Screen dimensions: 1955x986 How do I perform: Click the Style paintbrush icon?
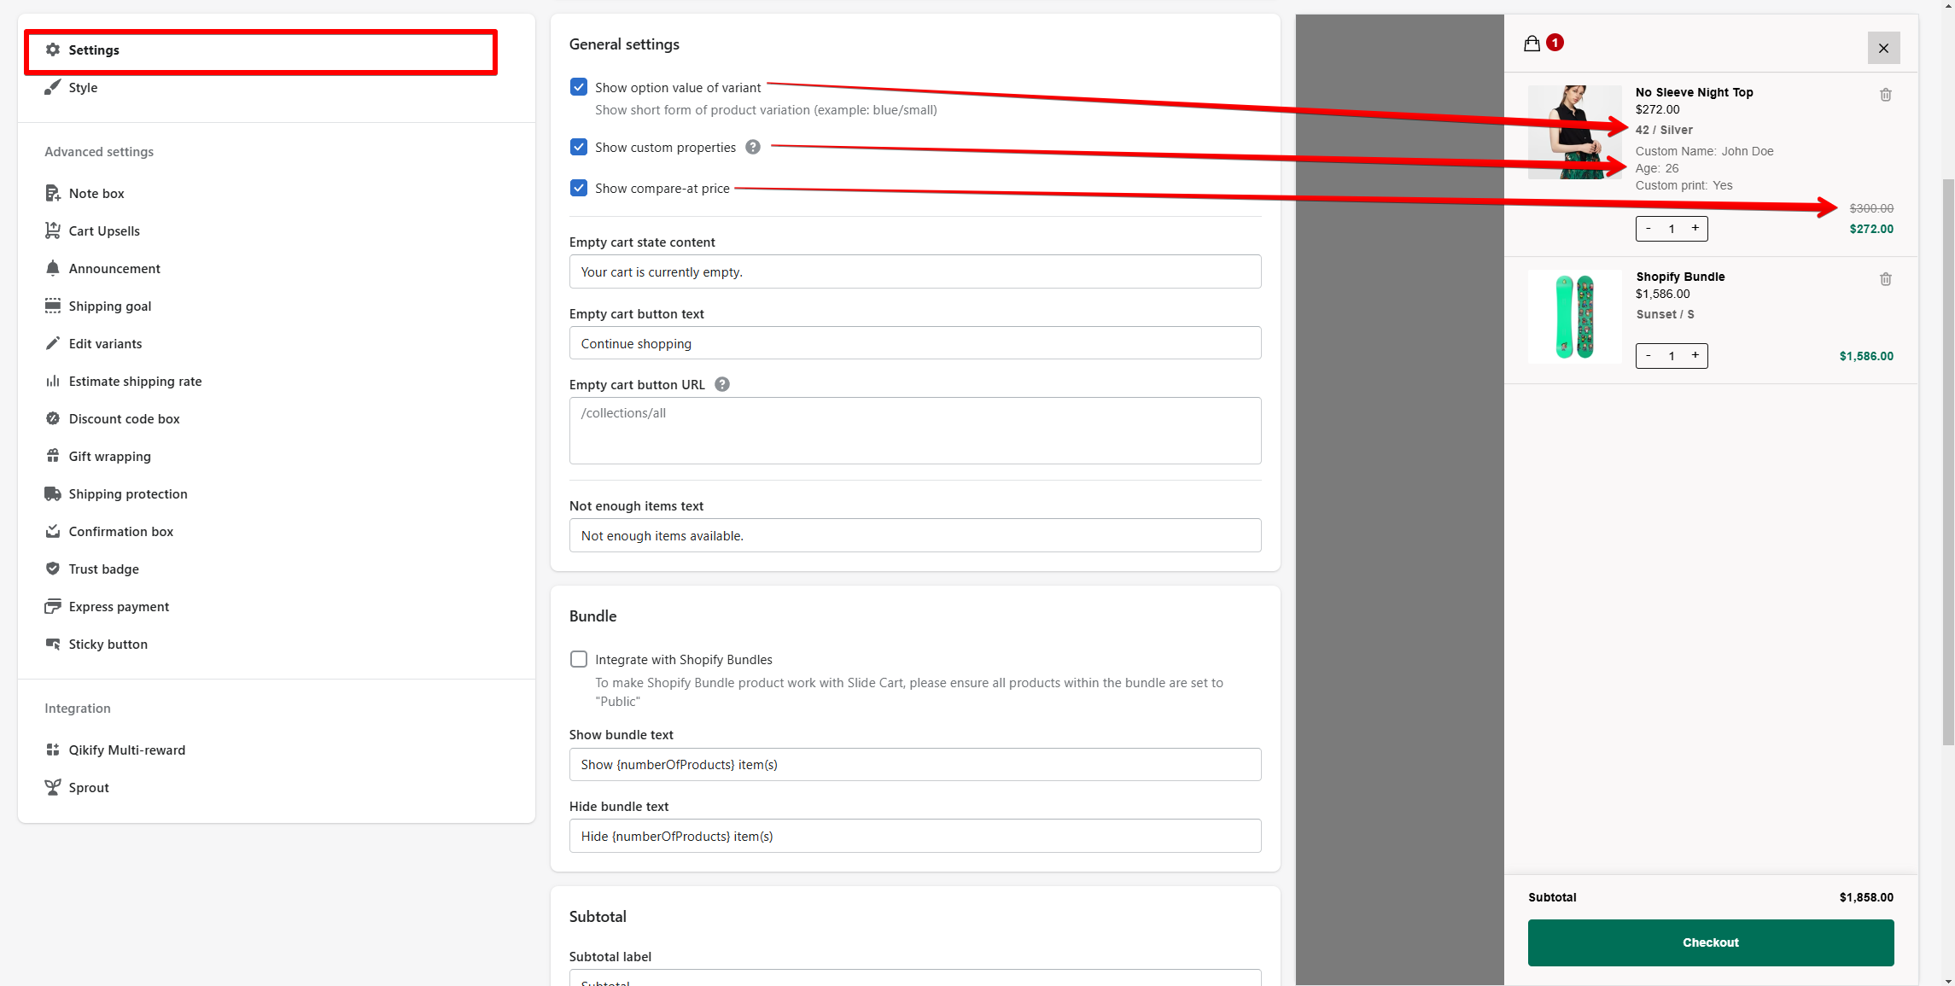coord(53,87)
